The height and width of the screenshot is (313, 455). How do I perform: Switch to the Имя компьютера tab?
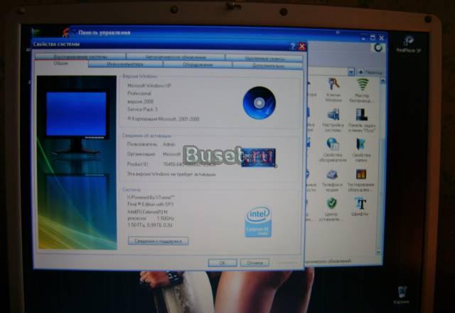(125, 64)
